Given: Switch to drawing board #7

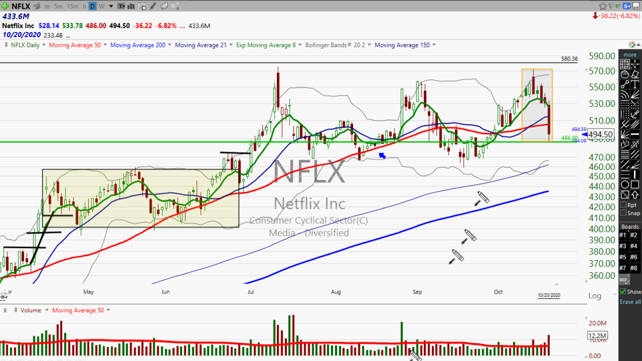Looking at the screenshot, I should (x=623, y=268).
